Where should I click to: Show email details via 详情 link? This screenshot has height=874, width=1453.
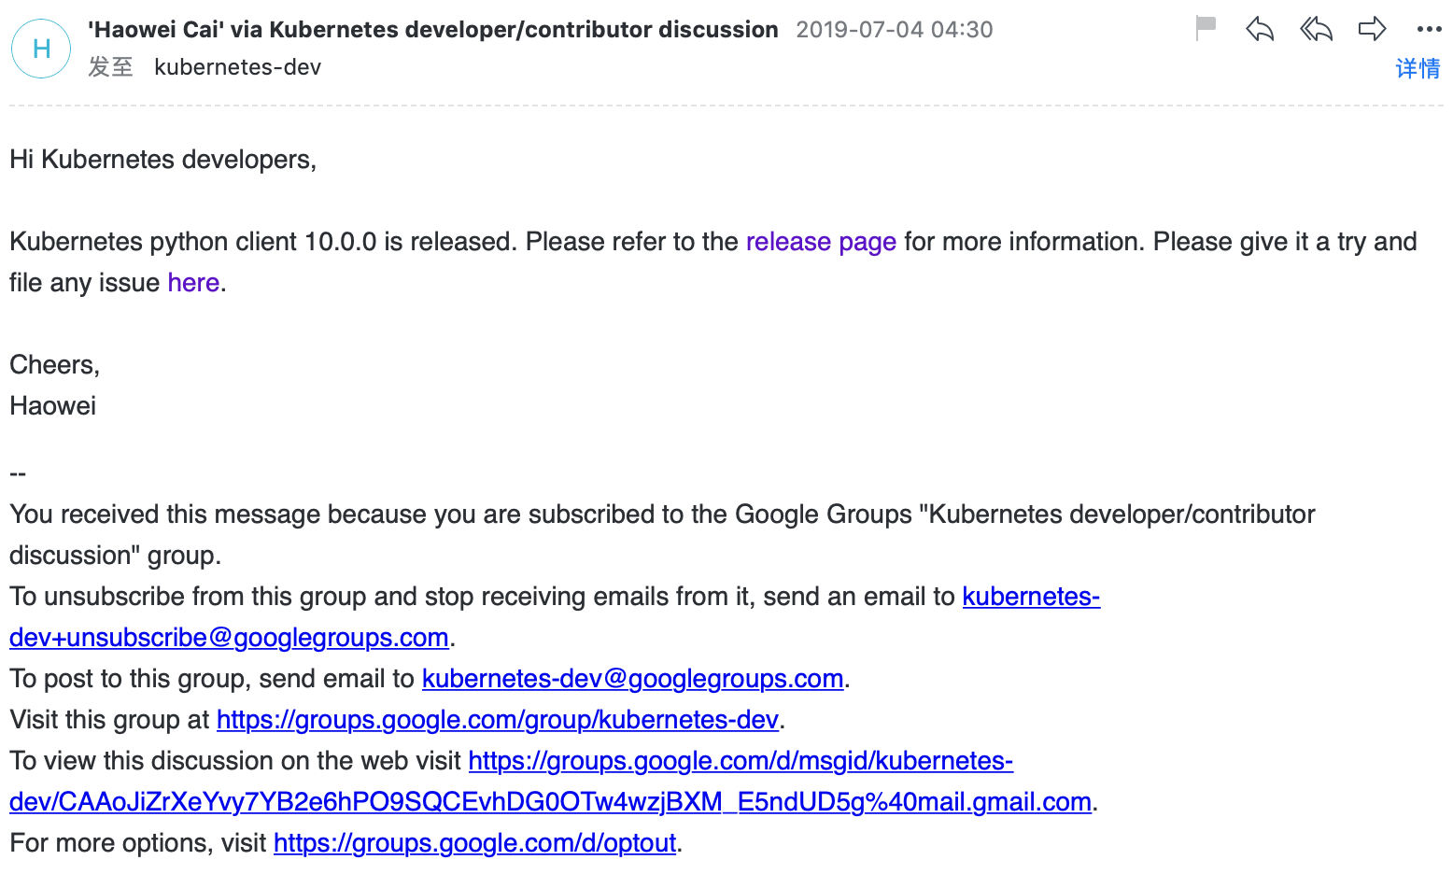tap(1418, 68)
